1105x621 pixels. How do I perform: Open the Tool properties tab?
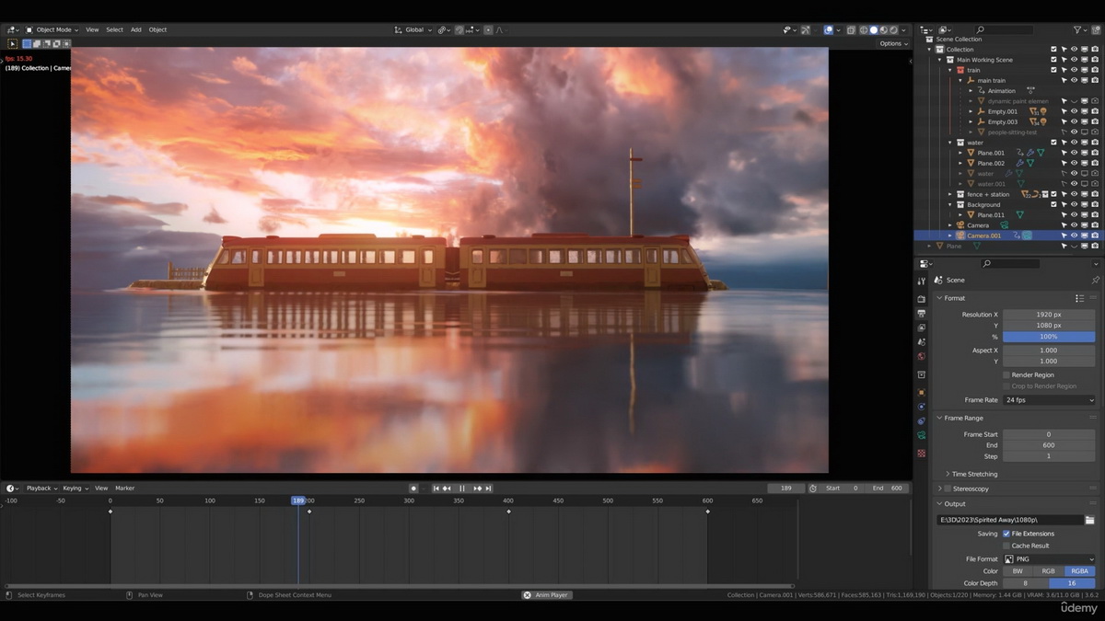pyautogui.click(x=921, y=281)
